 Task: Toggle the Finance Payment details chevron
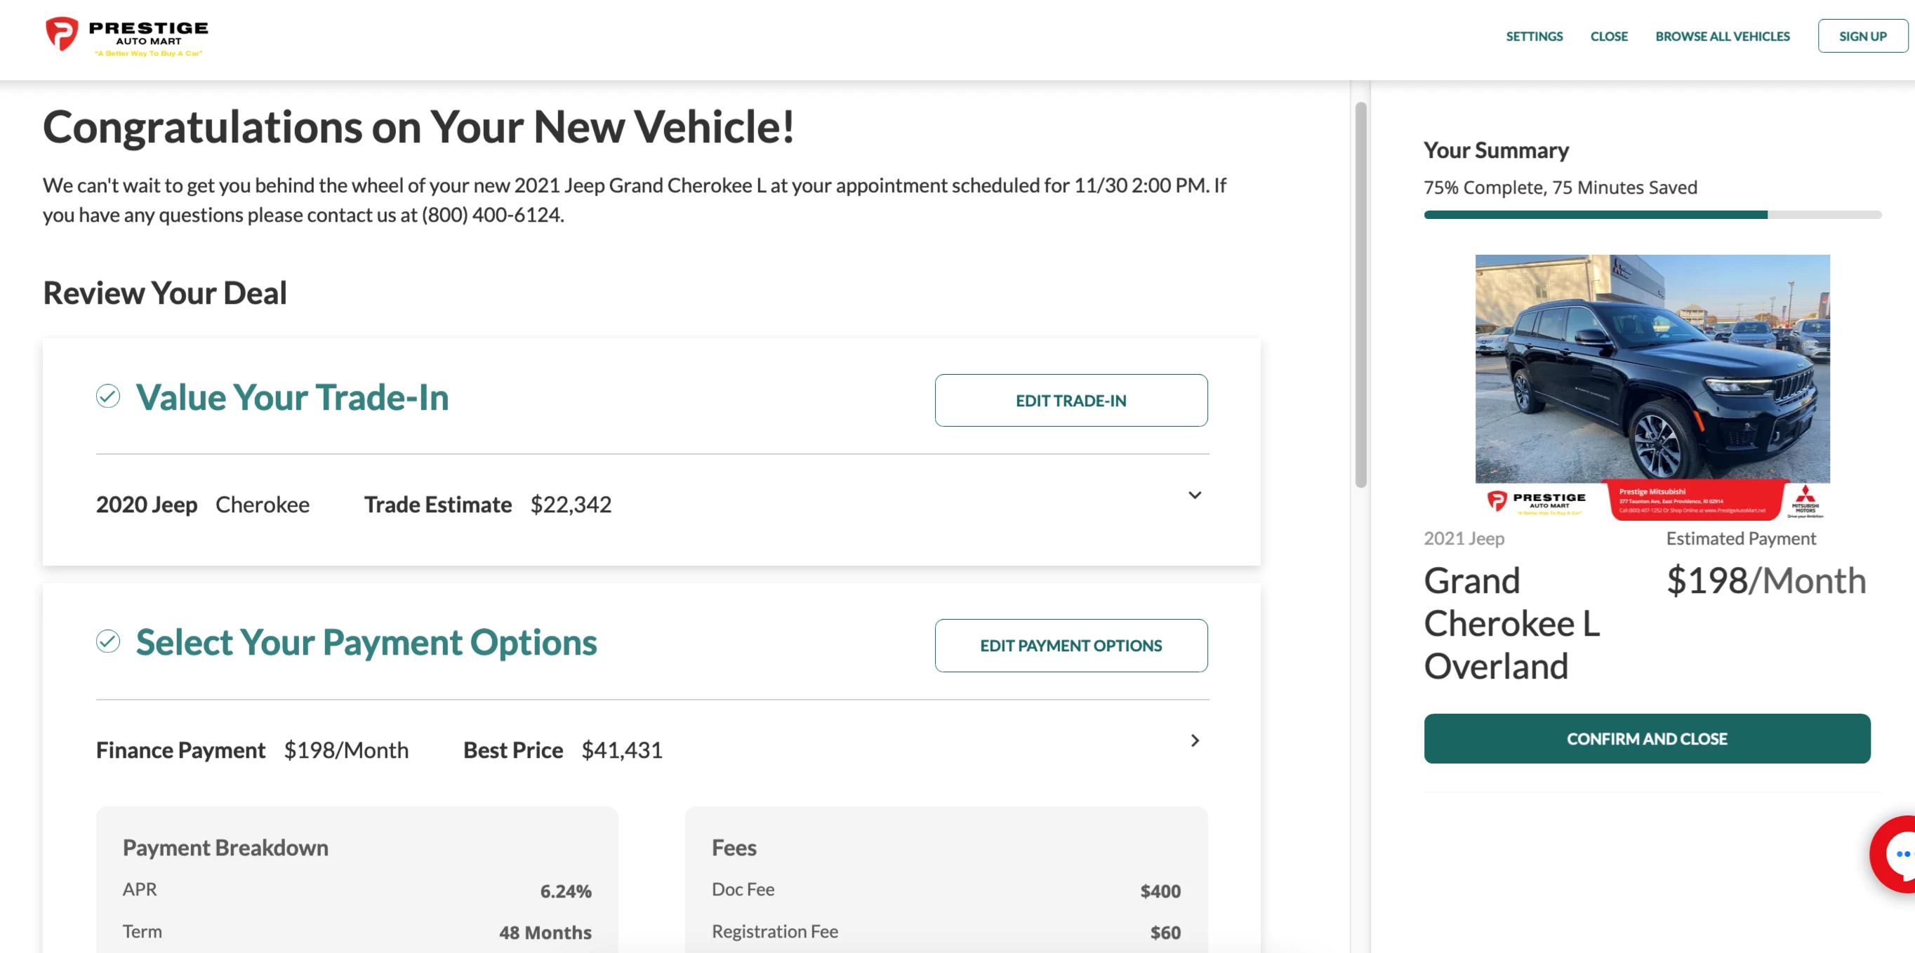pos(1194,740)
